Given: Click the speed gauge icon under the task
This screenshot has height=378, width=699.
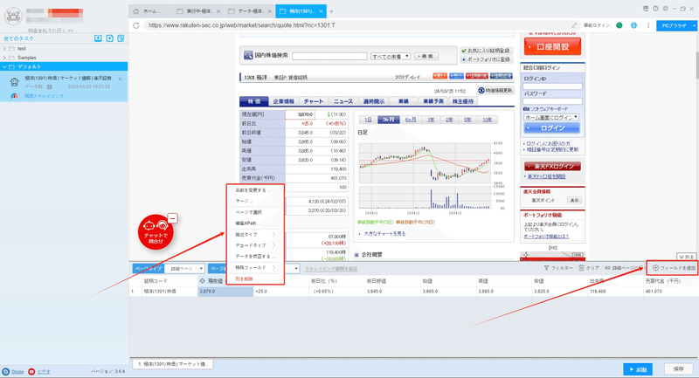Looking at the screenshot, I should click(14, 96).
